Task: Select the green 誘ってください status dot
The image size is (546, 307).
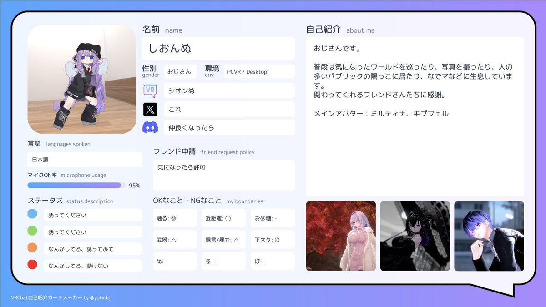Action: pos(32,231)
